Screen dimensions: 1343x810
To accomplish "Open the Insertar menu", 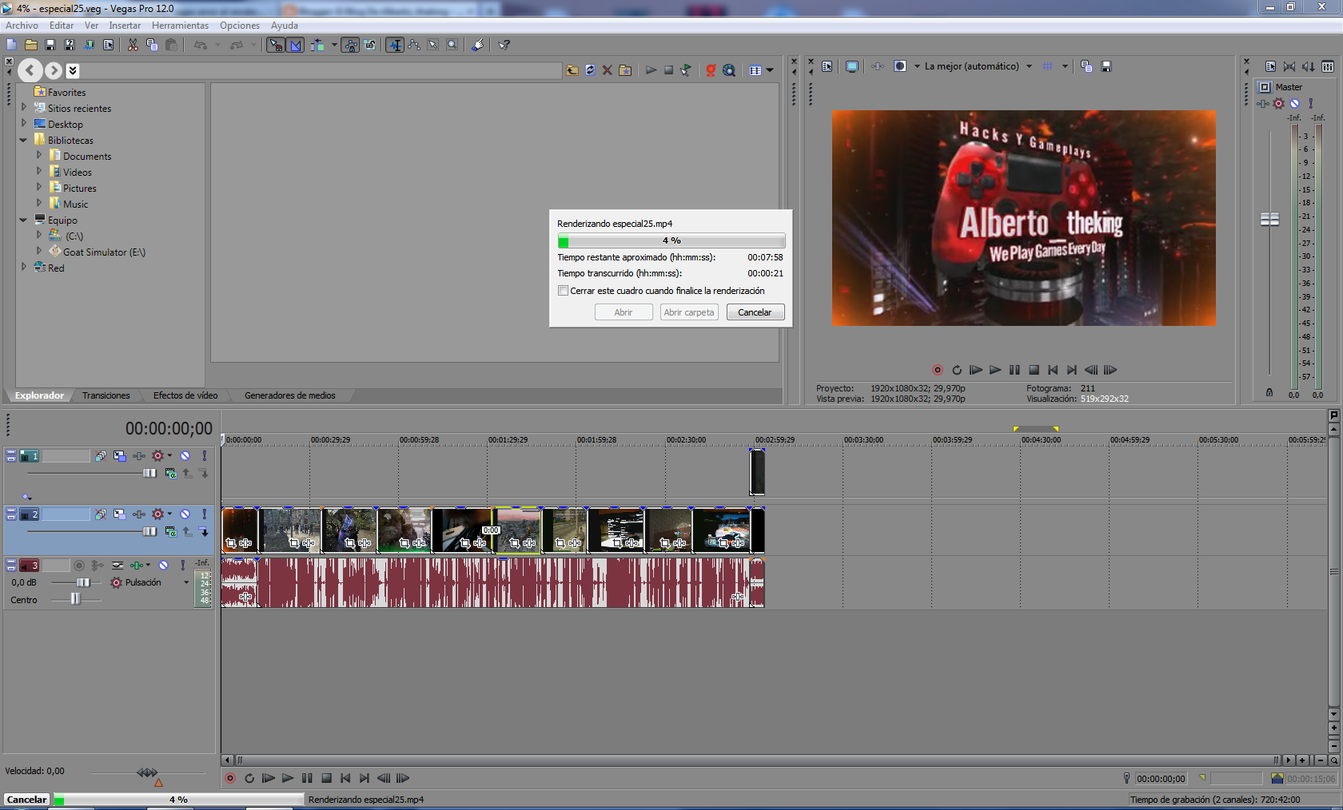I will (x=125, y=26).
